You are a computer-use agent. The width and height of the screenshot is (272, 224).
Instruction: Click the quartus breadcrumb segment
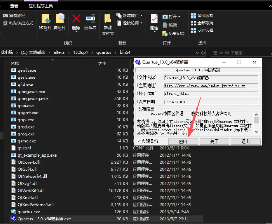pos(104,52)
